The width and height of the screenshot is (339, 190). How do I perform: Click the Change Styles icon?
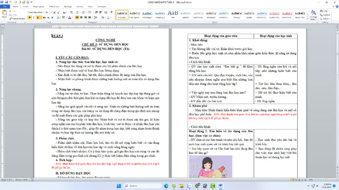313,15
